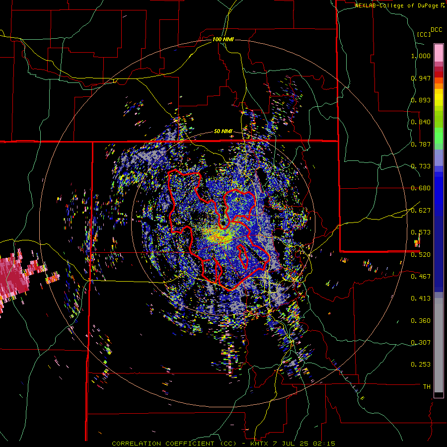447x447 pixels.
Task: Select the 0.893 scale value
Action: (421, 100)
